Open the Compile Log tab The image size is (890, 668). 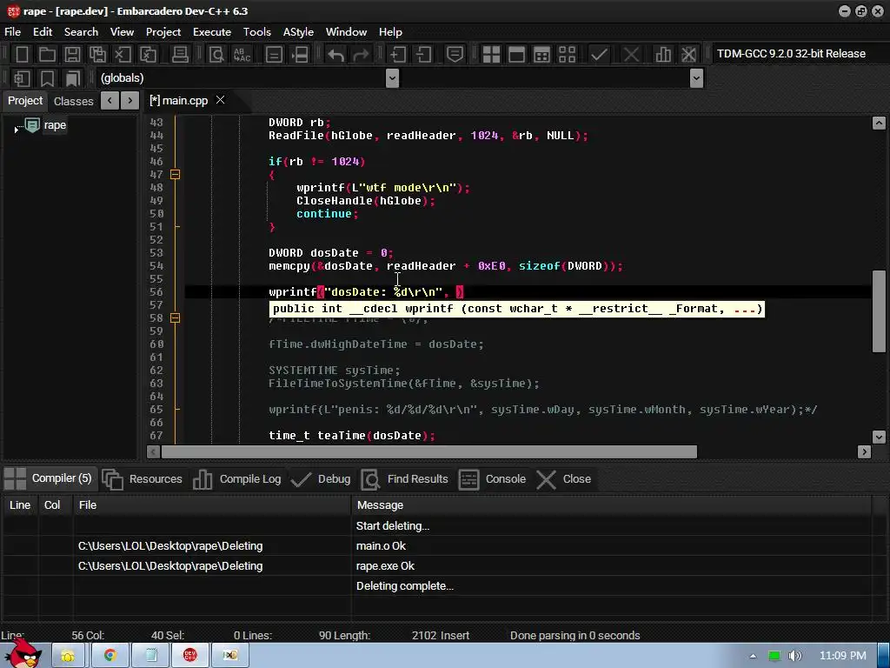[x=237, y=479]
